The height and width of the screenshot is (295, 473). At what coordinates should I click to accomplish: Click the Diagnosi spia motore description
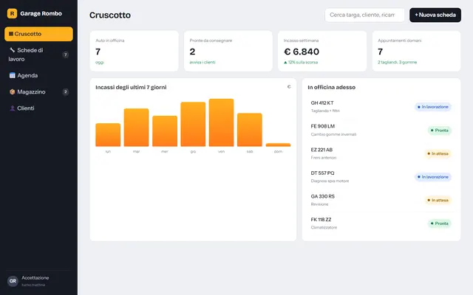coord(330,181)
